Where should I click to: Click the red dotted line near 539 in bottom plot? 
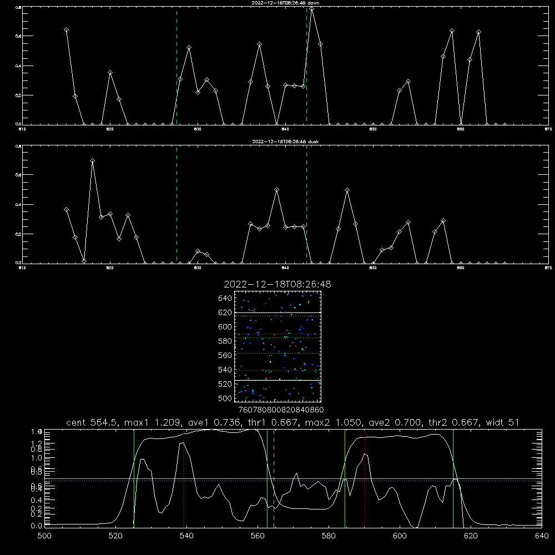[183, 478]
